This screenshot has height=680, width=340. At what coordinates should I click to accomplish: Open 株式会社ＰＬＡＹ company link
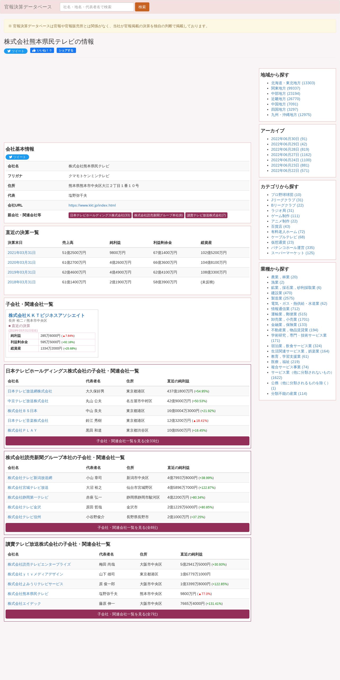[22, 430]
